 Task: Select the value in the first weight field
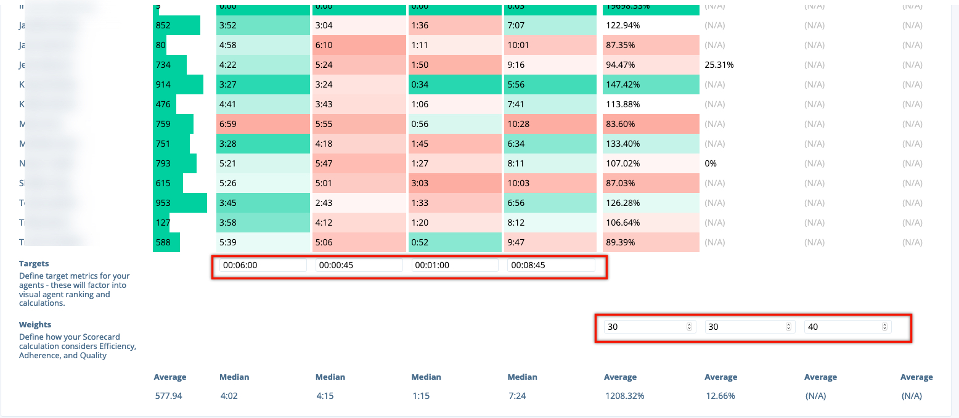(x=641, y=326)
